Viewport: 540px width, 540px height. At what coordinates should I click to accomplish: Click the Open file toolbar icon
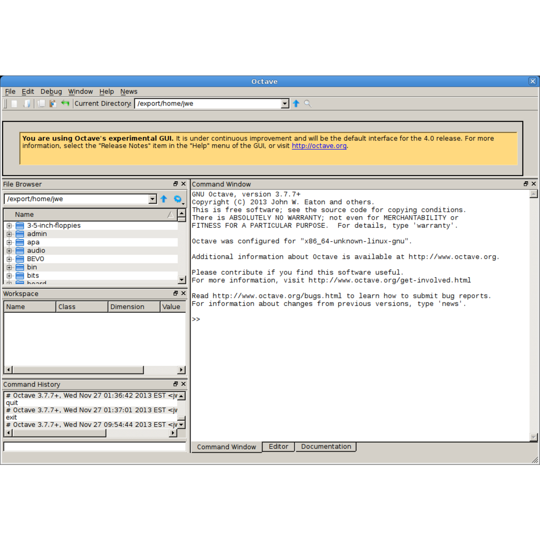pyautogui.click(x=27, y=104)
